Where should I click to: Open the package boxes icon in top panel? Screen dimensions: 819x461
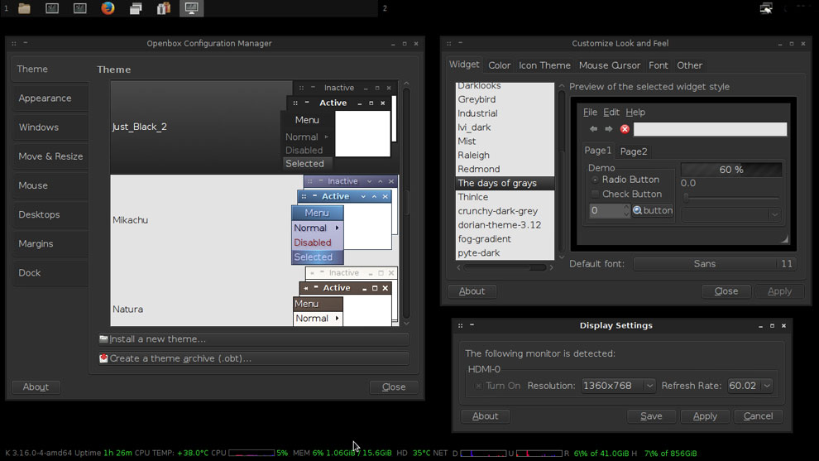164,8
